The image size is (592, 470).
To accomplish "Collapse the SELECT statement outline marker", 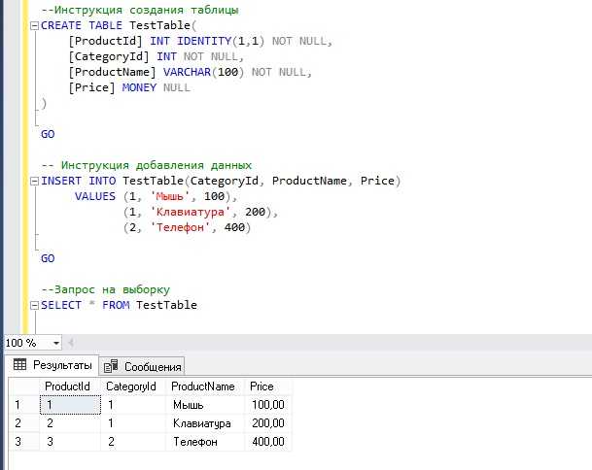I will [x=35, y=305].
